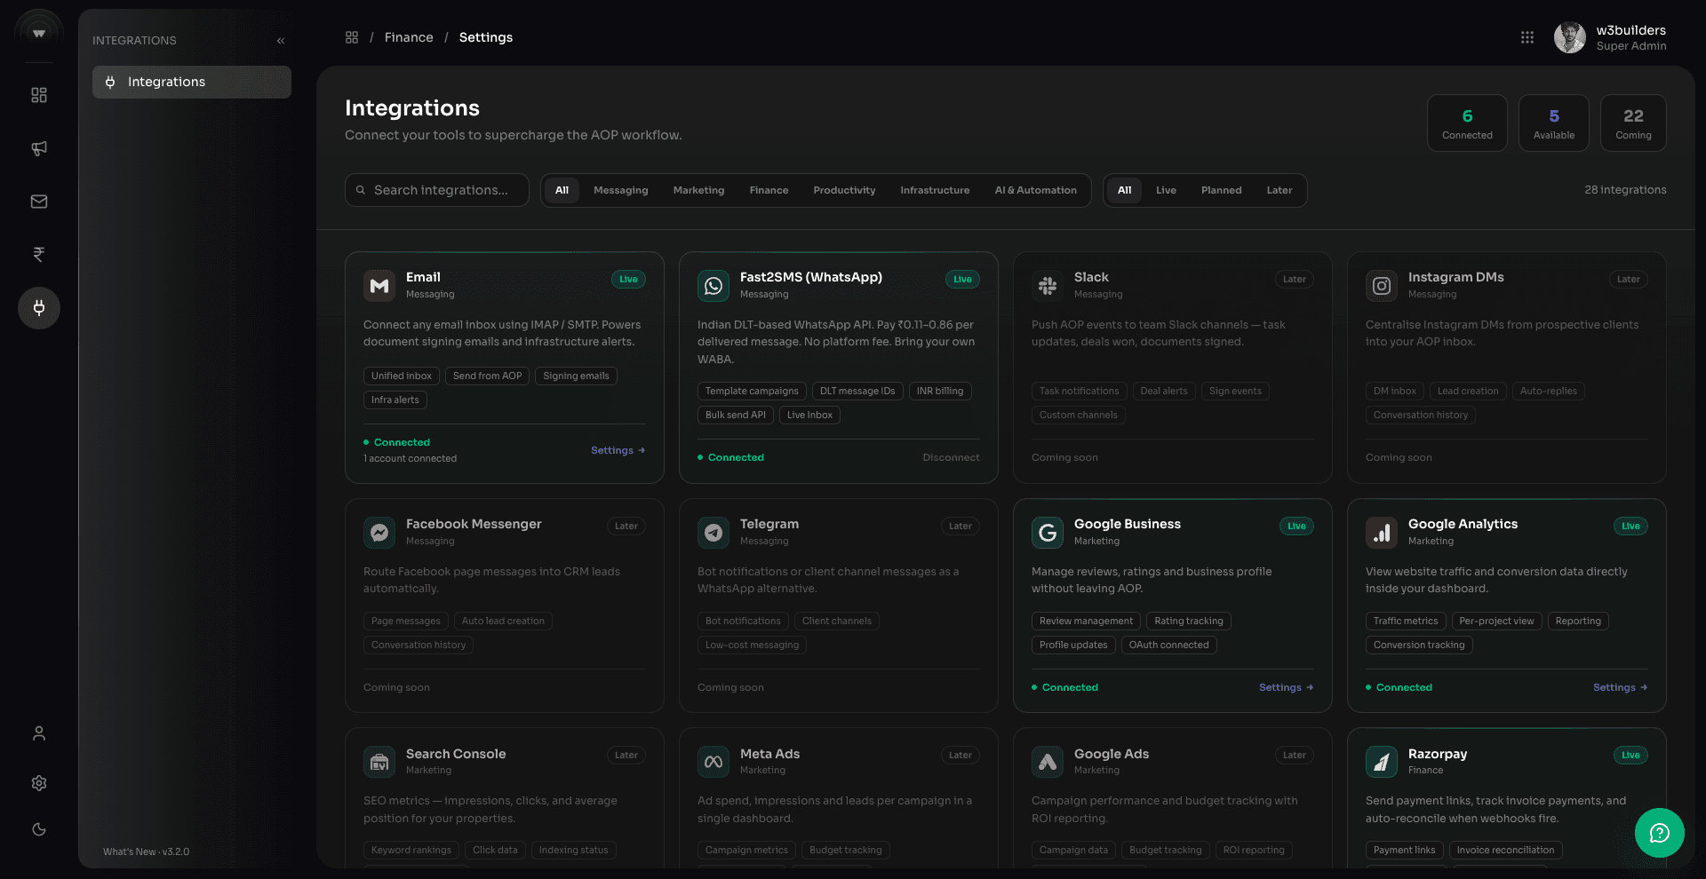Click the Razorpay logo icon

(x=1382, y=762)
